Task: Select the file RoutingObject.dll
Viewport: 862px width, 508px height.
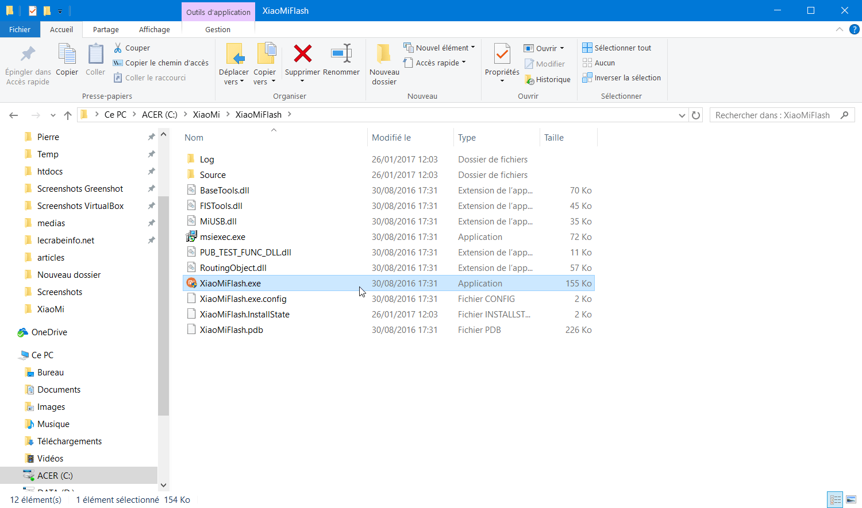Action: pos(233,267)
